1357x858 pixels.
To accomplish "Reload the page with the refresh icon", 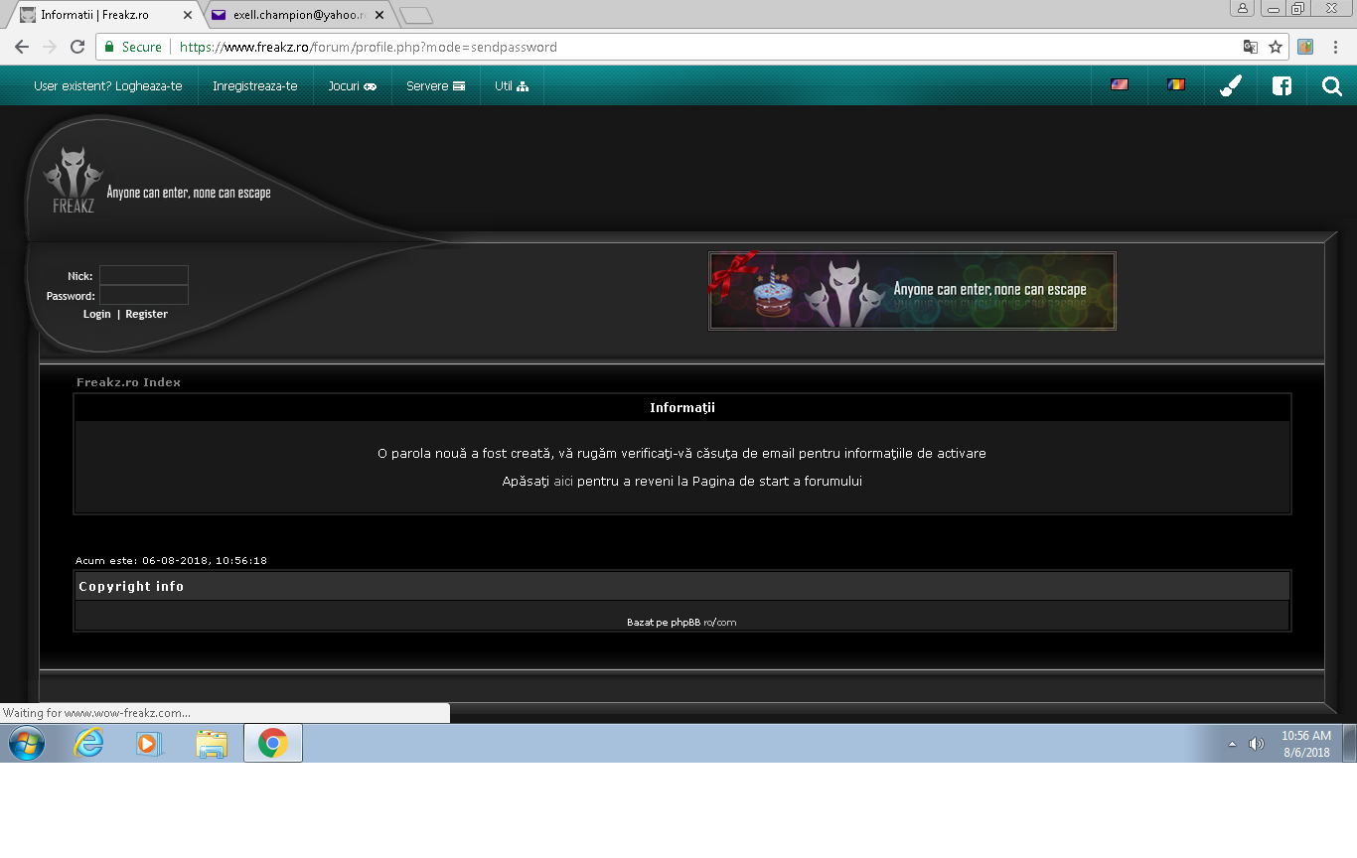I will (77, 47).
